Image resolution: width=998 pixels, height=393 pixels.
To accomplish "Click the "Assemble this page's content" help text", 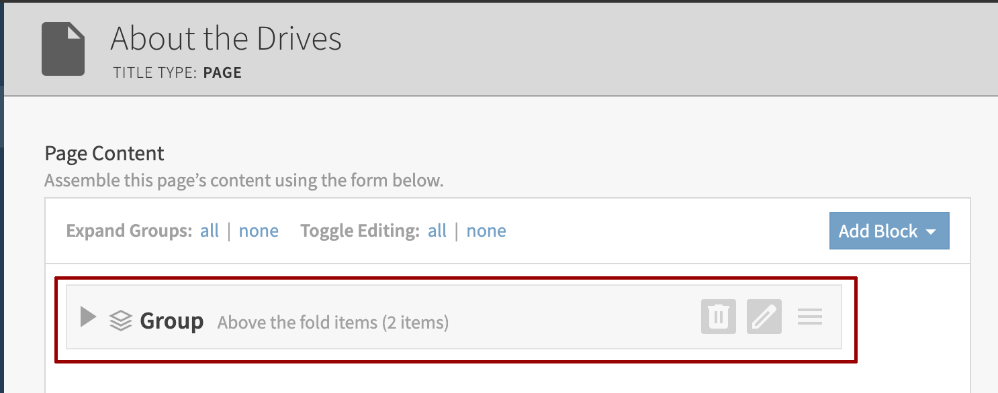I will click(244, 181).
